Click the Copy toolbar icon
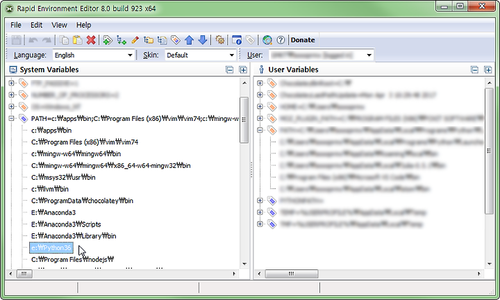Screen dimensions: 500x300 coord(64,40)
